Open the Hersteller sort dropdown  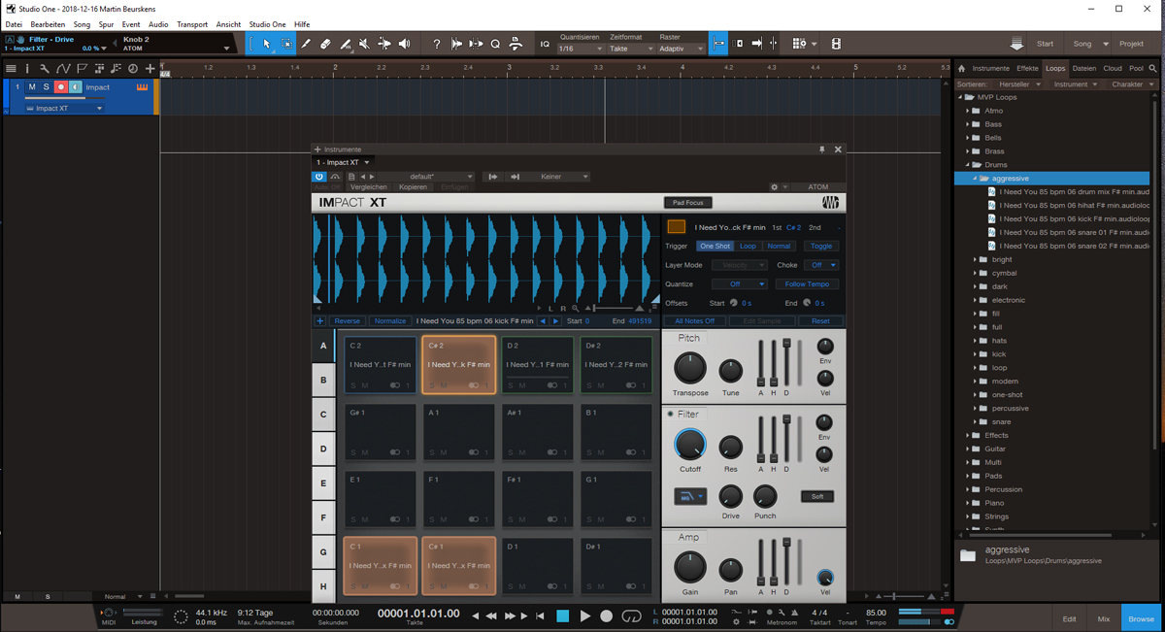(1018, 84)
